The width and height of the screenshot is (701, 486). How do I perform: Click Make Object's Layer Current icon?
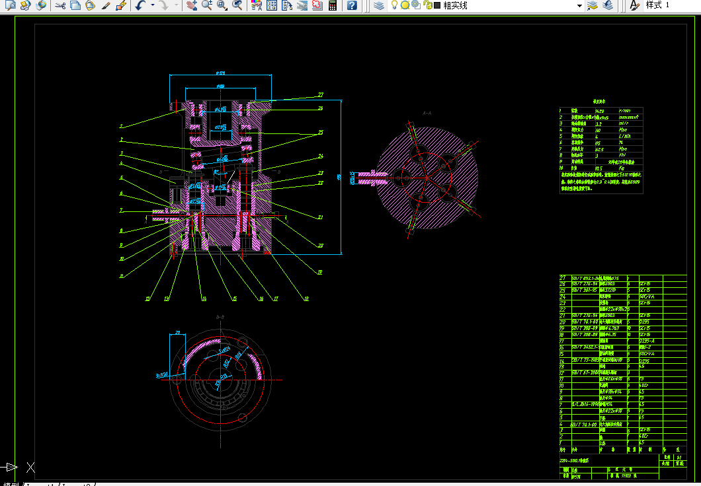point(593,5)
